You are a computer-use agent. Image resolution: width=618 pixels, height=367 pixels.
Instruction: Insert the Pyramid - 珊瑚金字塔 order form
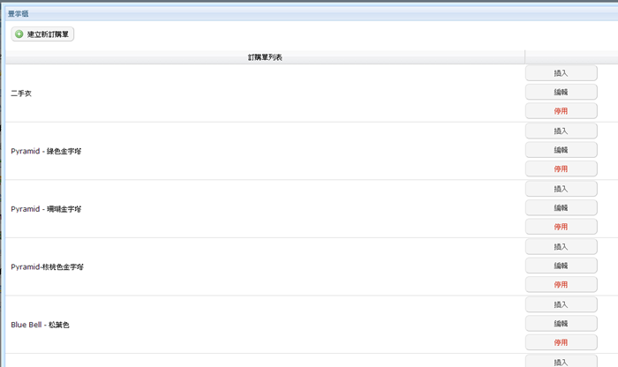(561, 189)
